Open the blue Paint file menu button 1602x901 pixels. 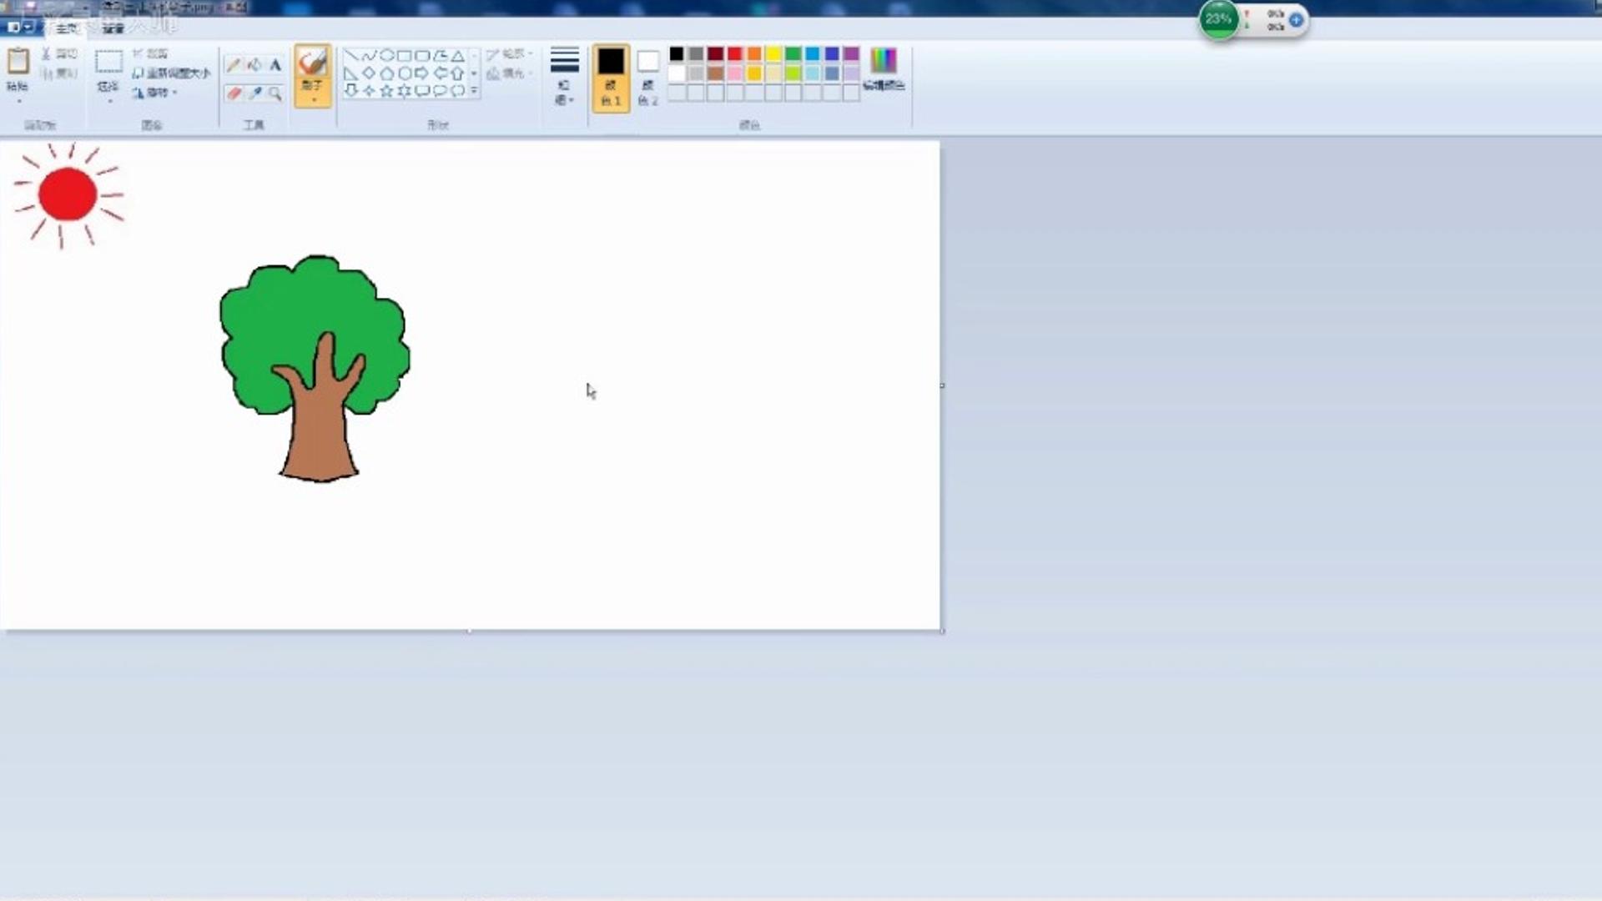point(20,28)
